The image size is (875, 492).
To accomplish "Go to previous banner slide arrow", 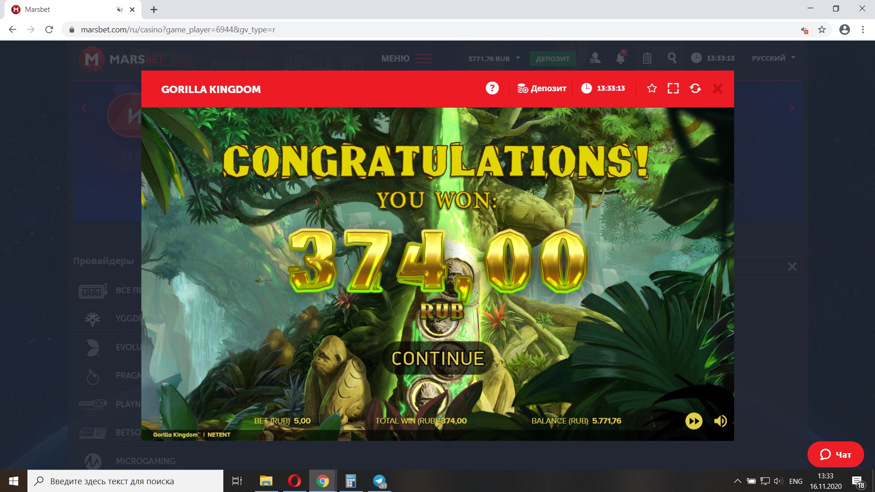I will (84, 108).
